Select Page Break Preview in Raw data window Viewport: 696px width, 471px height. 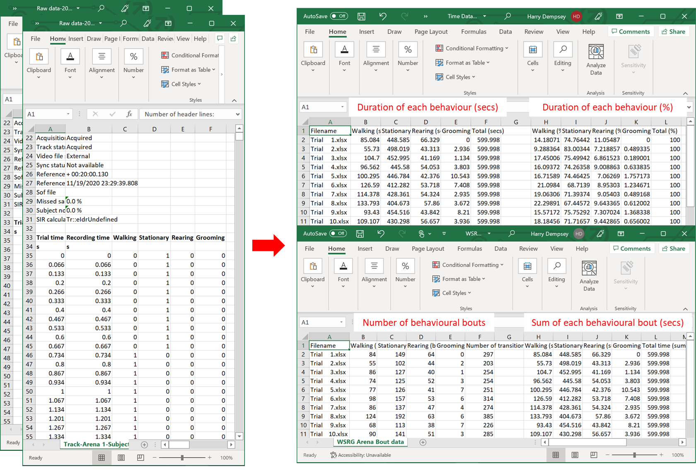point(140,457)
